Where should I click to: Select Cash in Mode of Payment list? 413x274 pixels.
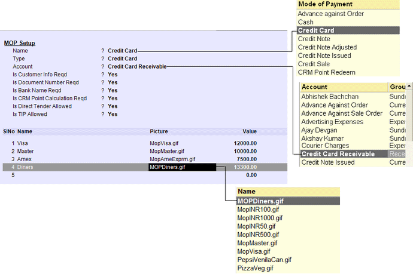[306, 22]
